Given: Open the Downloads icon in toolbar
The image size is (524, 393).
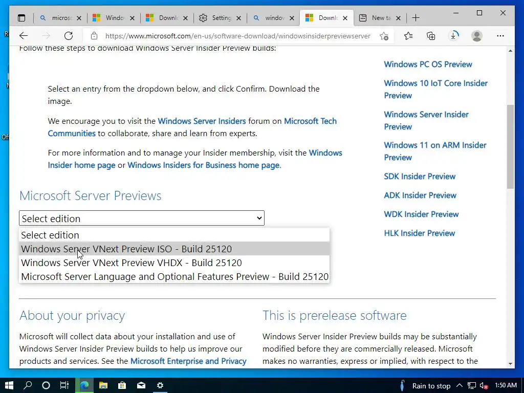Looking at the screenshot, I should [x=454, y=36].
